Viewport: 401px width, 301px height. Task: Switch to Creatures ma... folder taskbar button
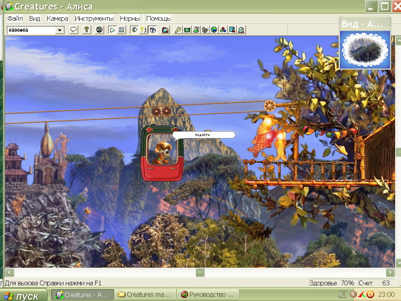pyautogui.click(x=145, y=295)
